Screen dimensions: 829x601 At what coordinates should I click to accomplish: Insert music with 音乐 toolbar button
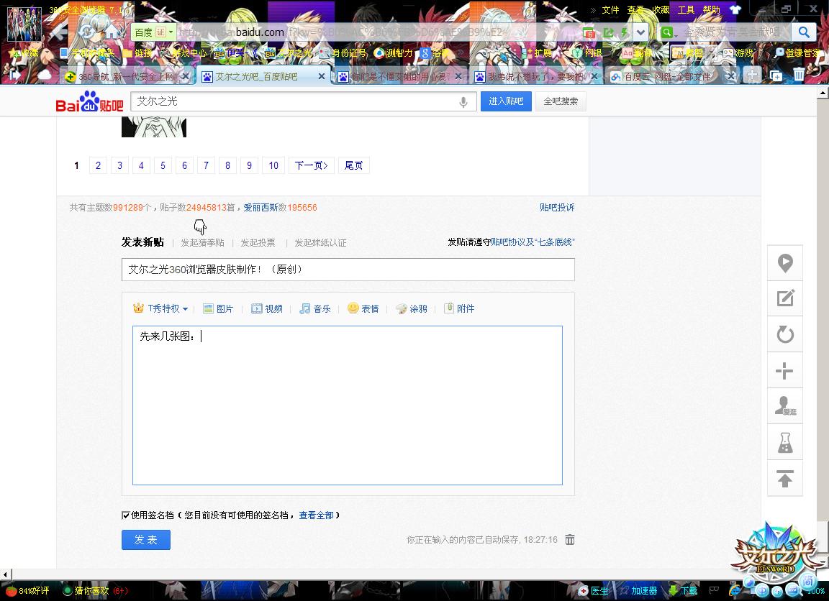click(x=315, y=308)
